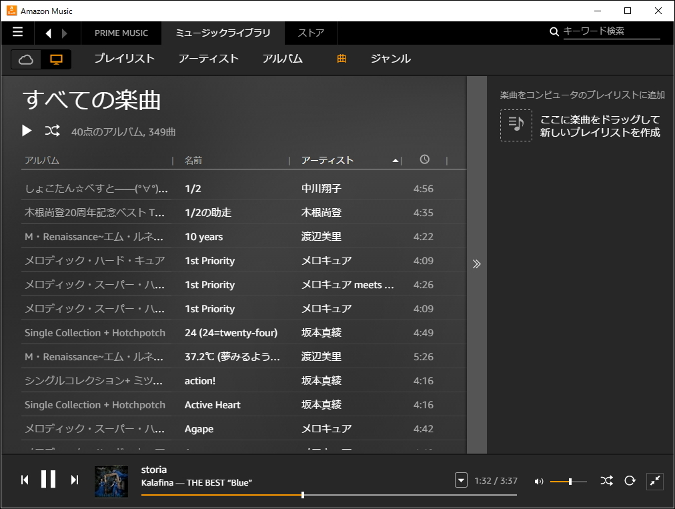Screen dimensions: 675x509
Task: Select the アーティスト library tab
Action: point(209,59)
